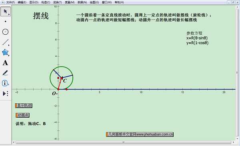Image resolution: width=240 pixels, height=146 pixels.
Task: Select the Straightedge line tool
Action: (x=6, y=42)
